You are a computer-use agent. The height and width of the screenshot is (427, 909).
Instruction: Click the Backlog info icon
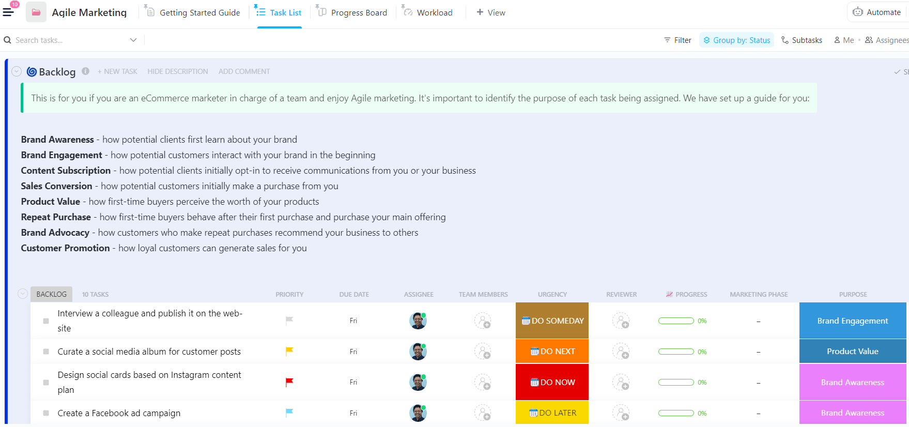[85, 71]
